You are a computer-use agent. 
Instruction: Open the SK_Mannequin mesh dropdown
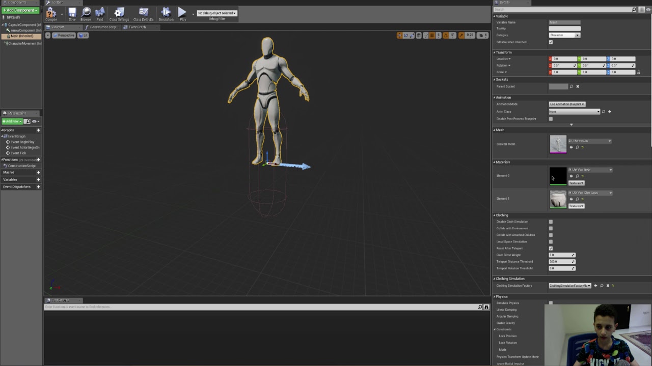[589, 141]
